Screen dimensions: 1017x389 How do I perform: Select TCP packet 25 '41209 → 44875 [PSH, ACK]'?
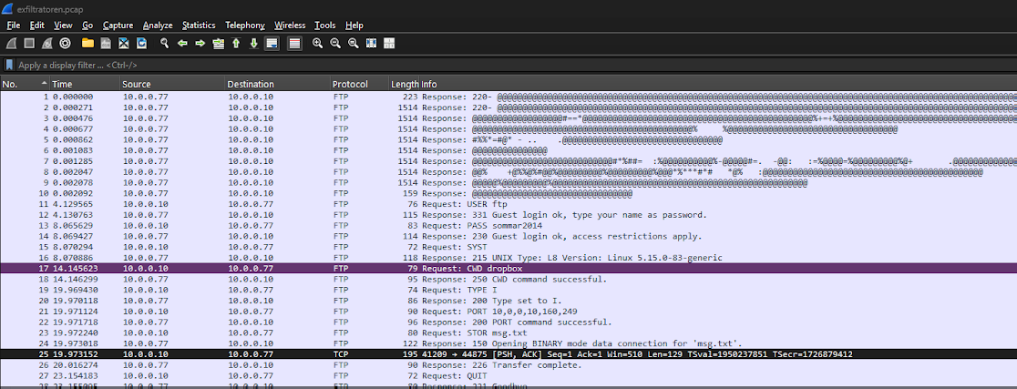click(x=508, y=354)
